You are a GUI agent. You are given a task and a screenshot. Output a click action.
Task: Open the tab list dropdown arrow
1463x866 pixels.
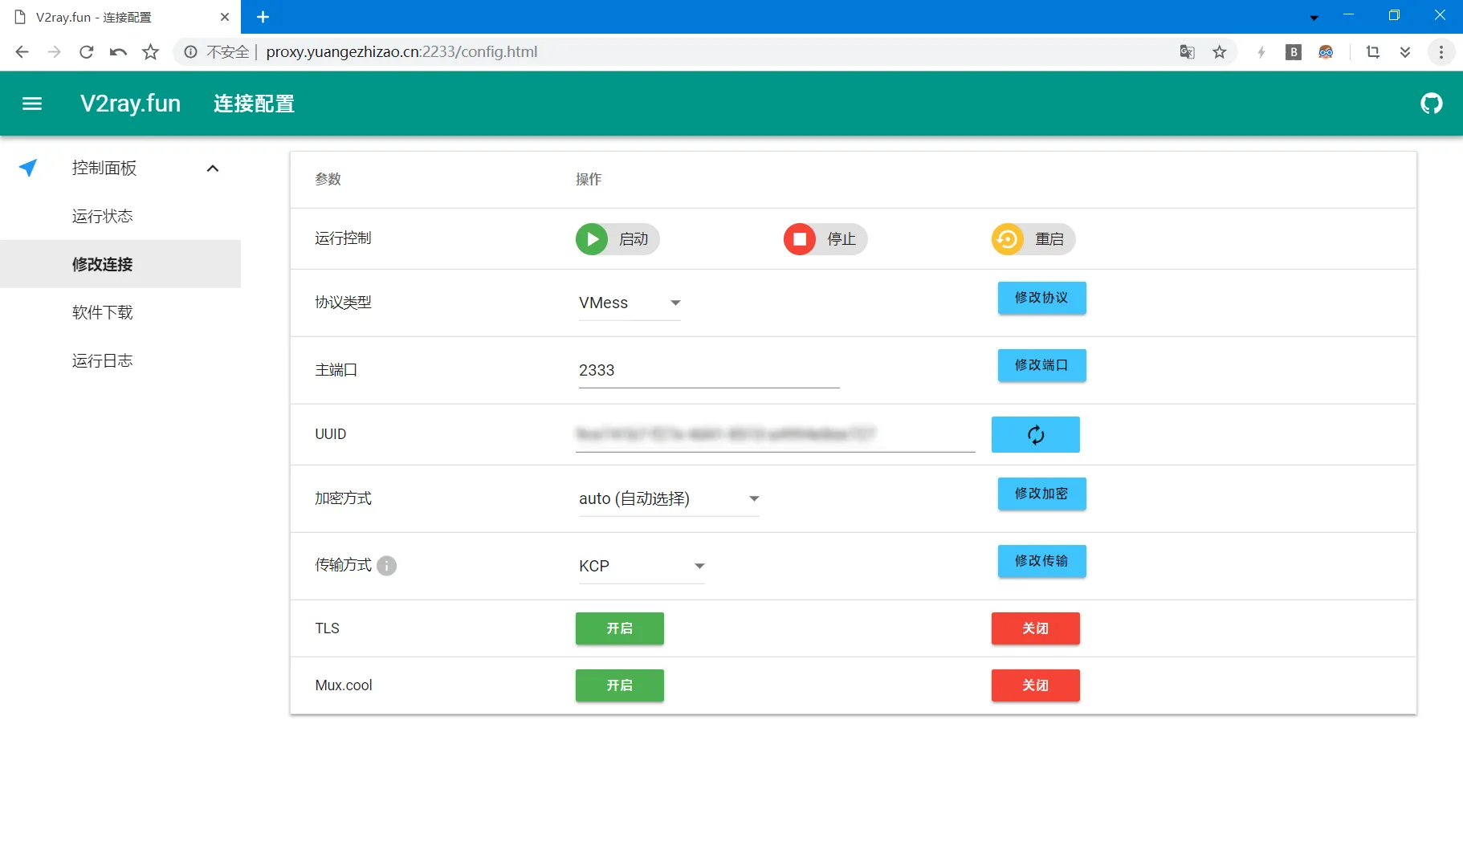pos(1314,18)
